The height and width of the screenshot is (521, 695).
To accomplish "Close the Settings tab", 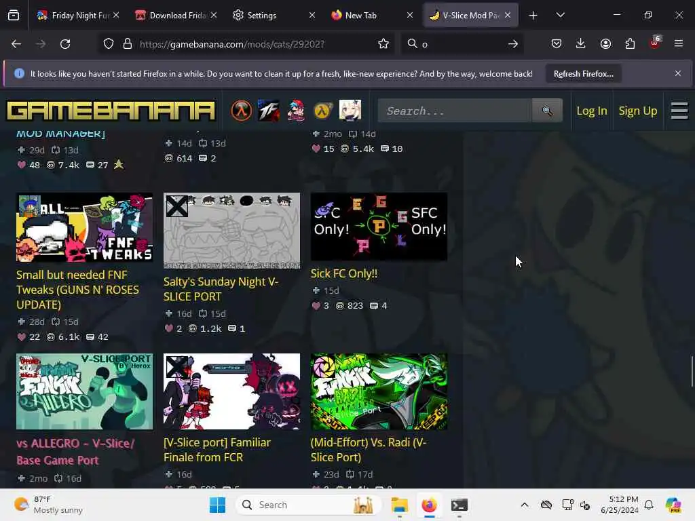I will pos(312,16).
